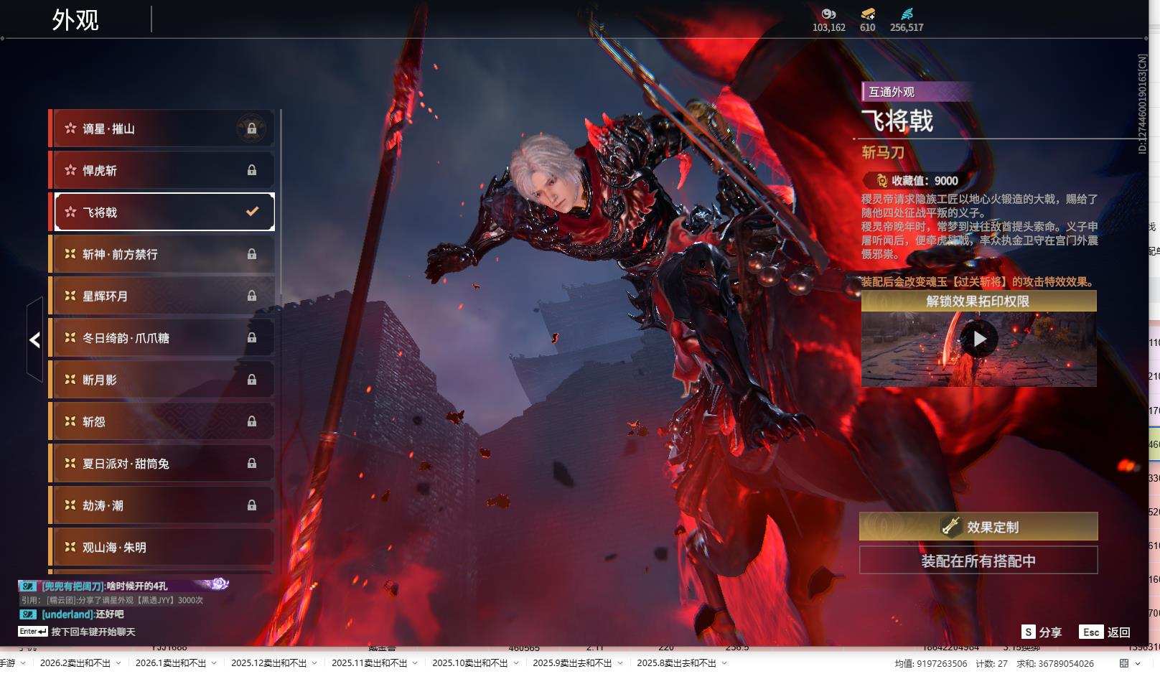Click the gold rarity icon beside 星辉环月
The width and height of the screenshot is (1160, 674).
click(70, 296)
